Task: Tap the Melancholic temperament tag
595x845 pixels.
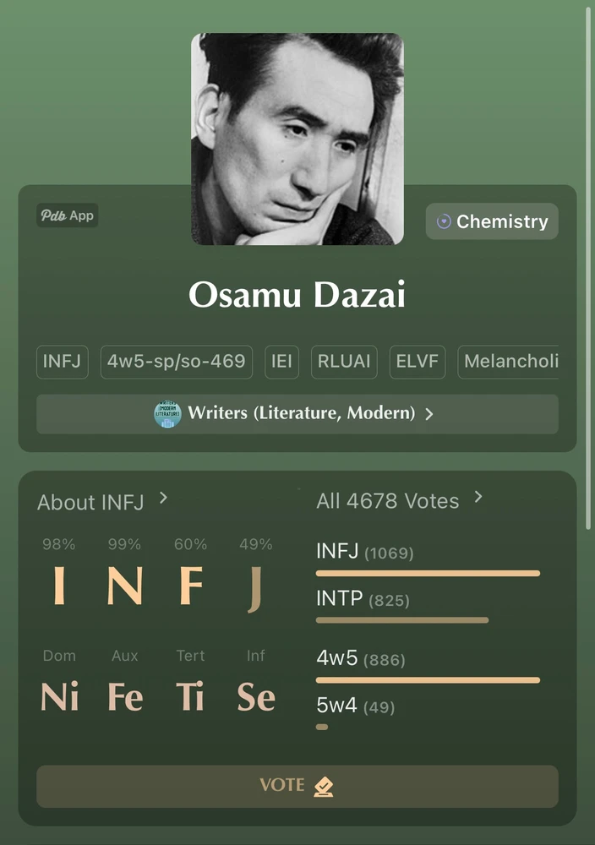Action: [x=508, y=362]
